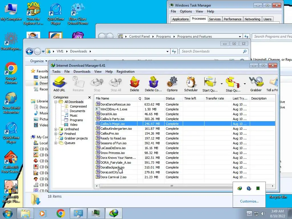Click the Stop Queue toolbar icon

[x=233, y=84]
